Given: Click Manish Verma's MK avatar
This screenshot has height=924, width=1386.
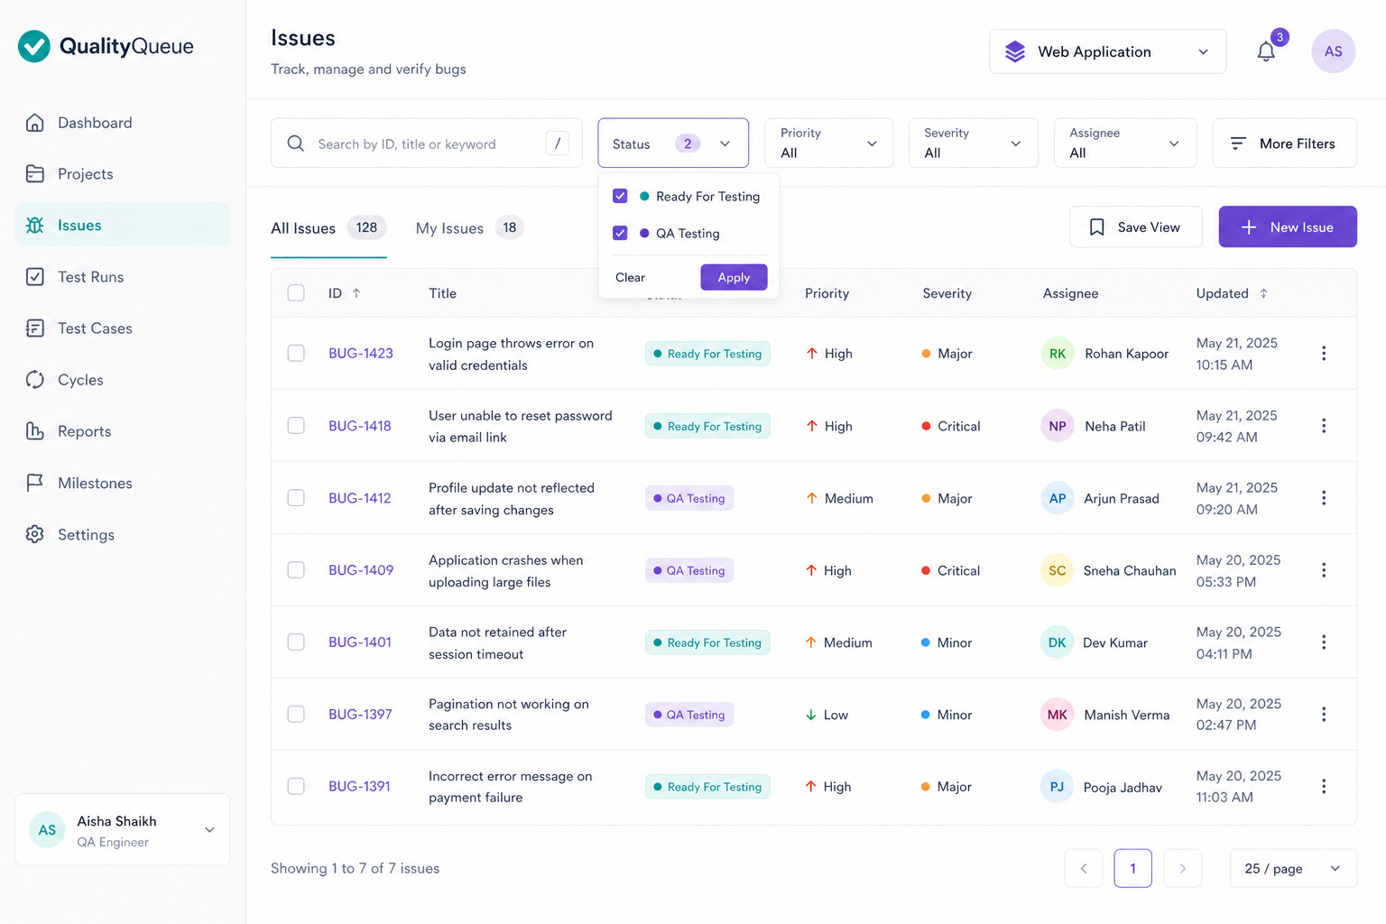Looking at the screenshot, I should [1058, 715].
